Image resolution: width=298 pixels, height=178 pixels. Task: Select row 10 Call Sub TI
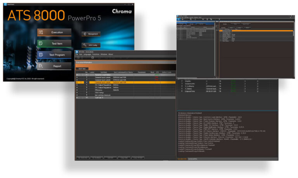point(126,98)
